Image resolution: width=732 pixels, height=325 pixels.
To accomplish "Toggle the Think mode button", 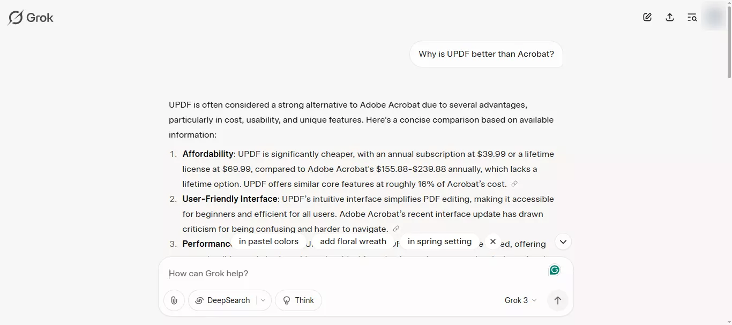I will [x=298, y=300].
